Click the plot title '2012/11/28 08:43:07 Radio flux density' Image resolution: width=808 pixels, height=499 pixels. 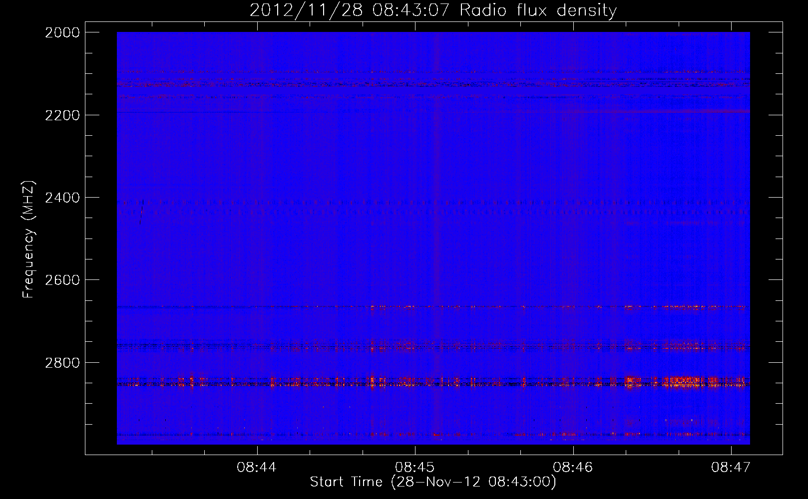[433, 10]
